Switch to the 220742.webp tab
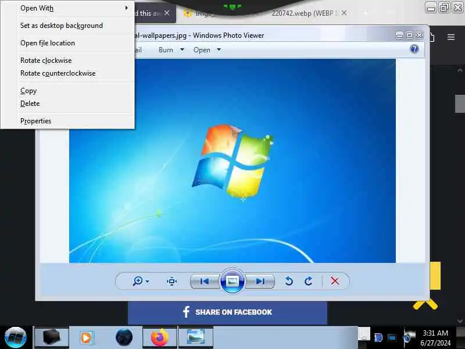The width and height of the screenshot is (465, 349). [306, 13]
